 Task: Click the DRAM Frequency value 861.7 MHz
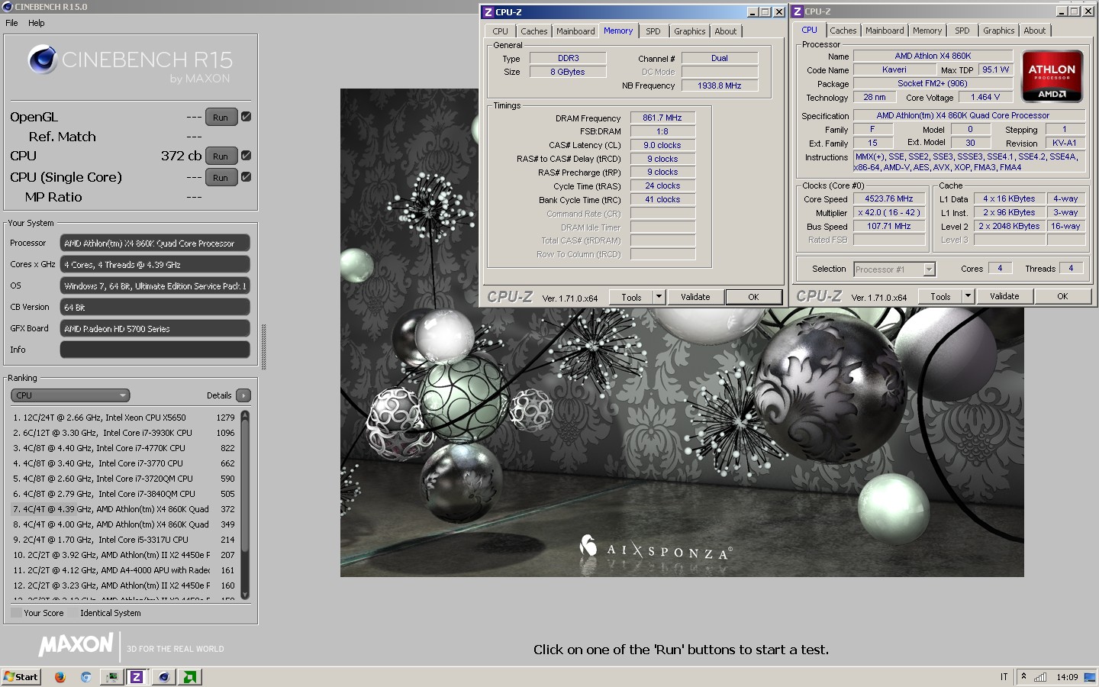pos(662,118)
